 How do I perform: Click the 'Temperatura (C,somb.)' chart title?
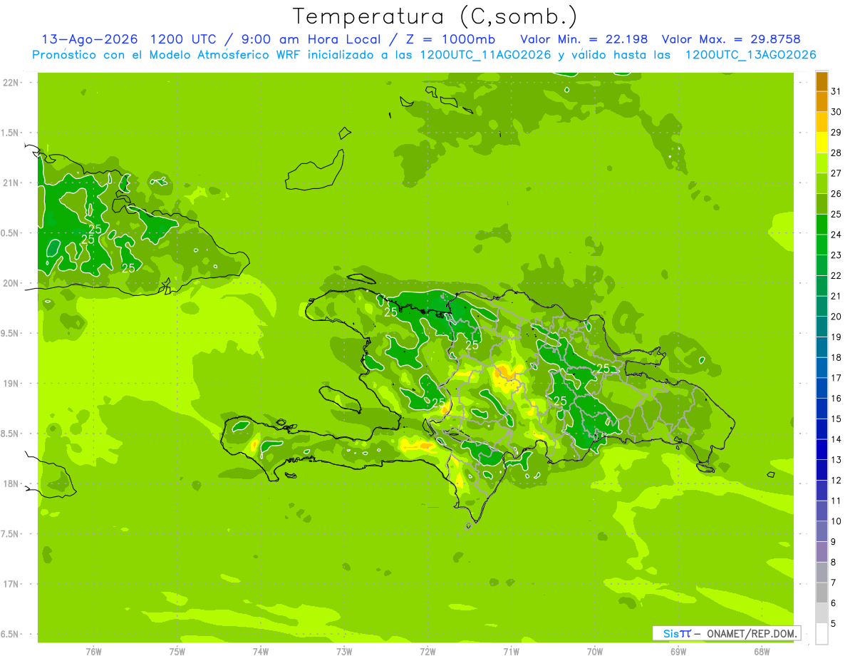(x=434, y=17)
